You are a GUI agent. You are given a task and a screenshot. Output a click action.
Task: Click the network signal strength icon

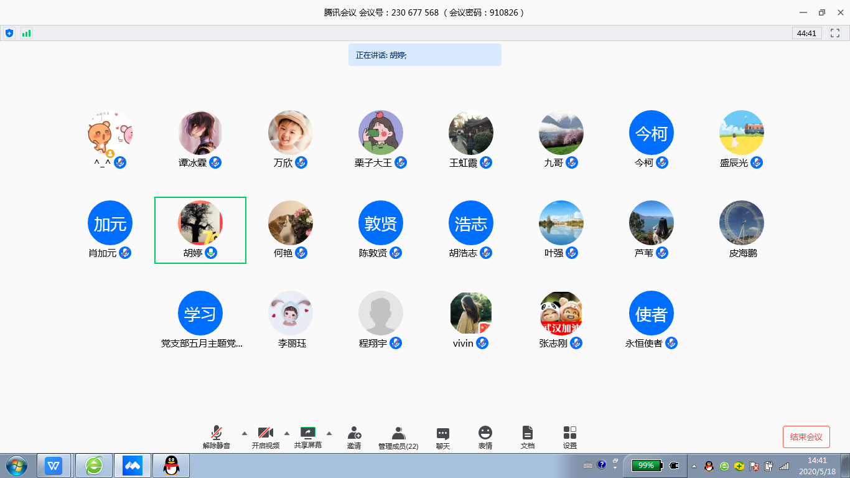click(26, 33)
